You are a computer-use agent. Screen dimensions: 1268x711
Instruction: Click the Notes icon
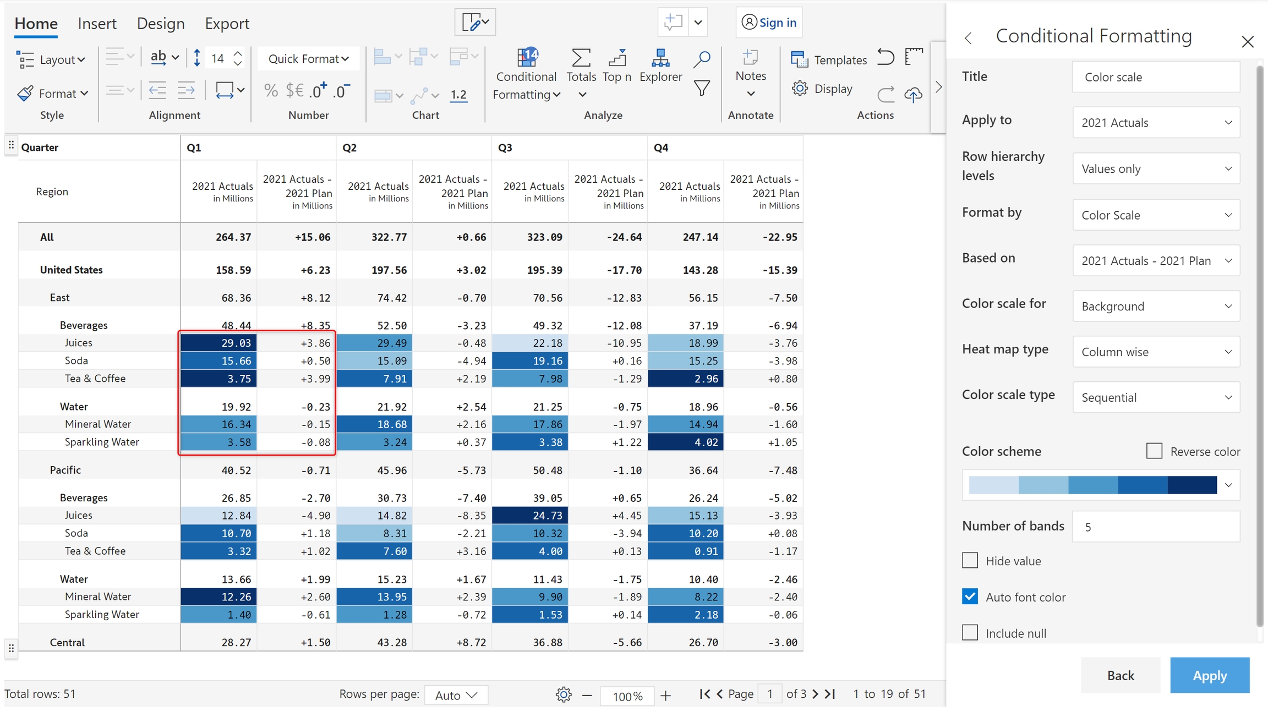pyautogui.click(x=750, y=57)
